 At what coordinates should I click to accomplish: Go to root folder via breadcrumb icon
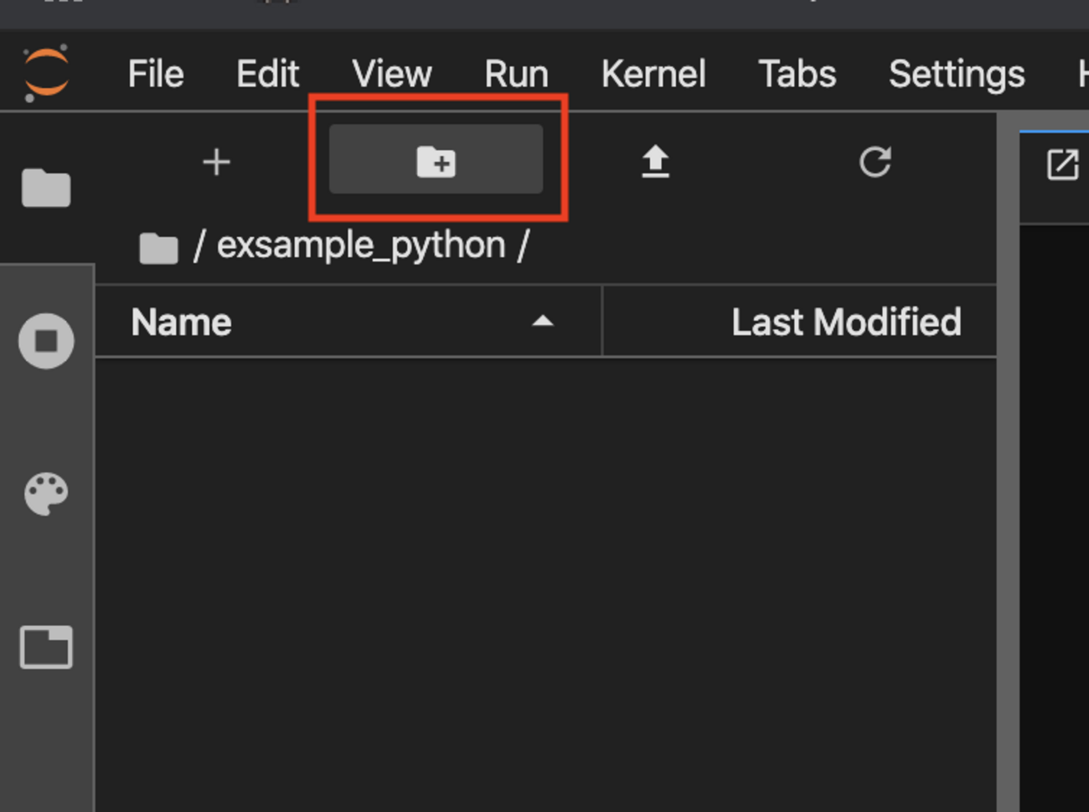158,248
